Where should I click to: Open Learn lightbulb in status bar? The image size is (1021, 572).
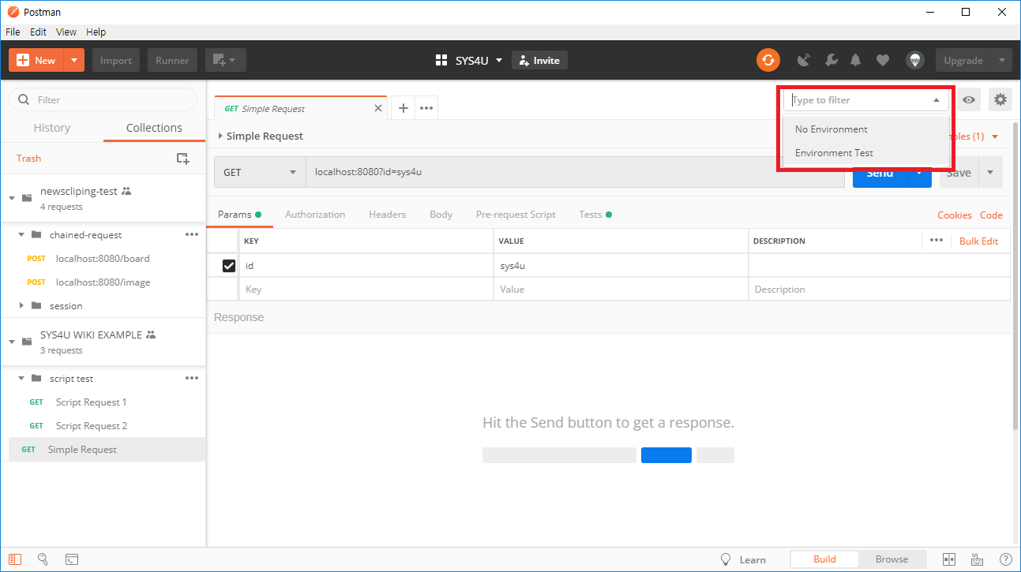pyautogui.click(x=726, y=559)
